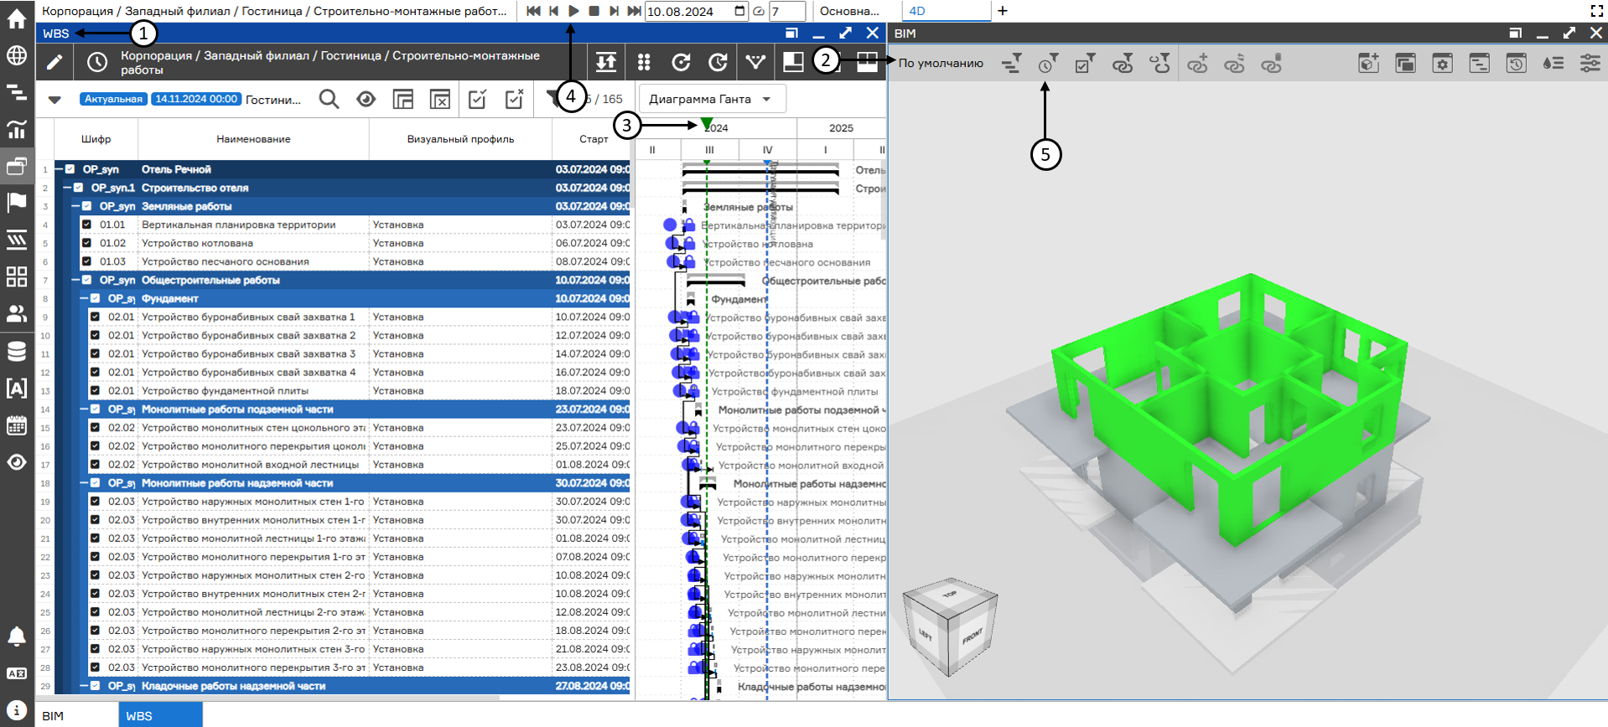1608x727 pixels.
Task: Toggle the eye visibility icon in WBS toolbar
Action: 366,99
